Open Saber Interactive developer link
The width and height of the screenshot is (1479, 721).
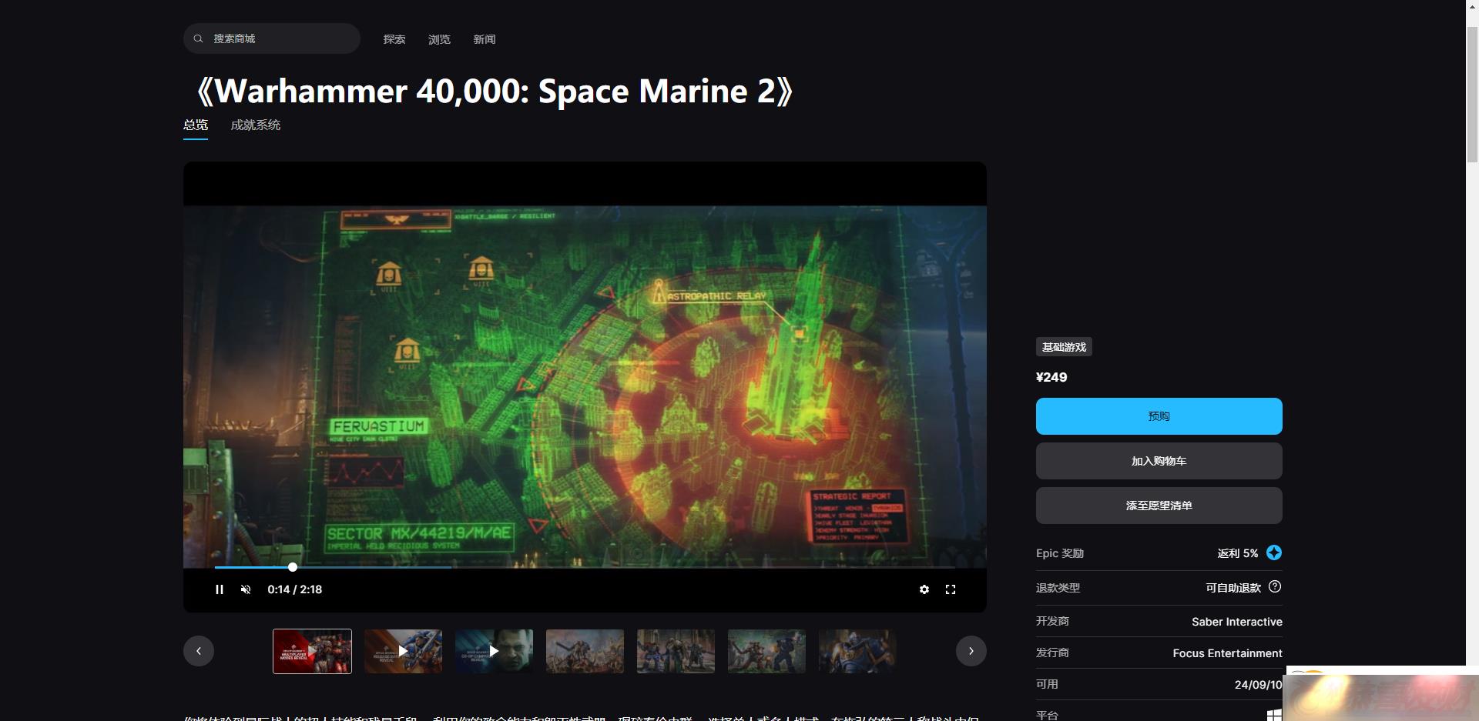[x=1237, y=622]
